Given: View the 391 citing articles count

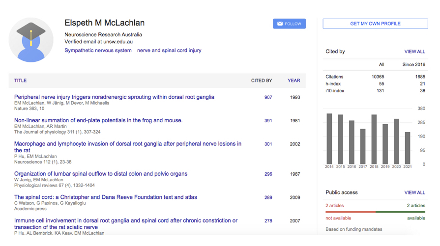Looking at the screenshot, I should click(268, 121).
